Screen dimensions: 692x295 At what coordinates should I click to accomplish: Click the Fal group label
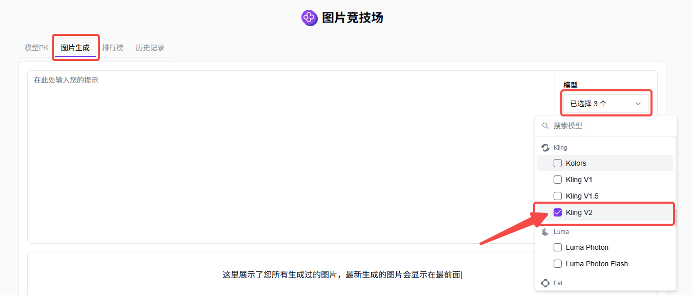558,283
